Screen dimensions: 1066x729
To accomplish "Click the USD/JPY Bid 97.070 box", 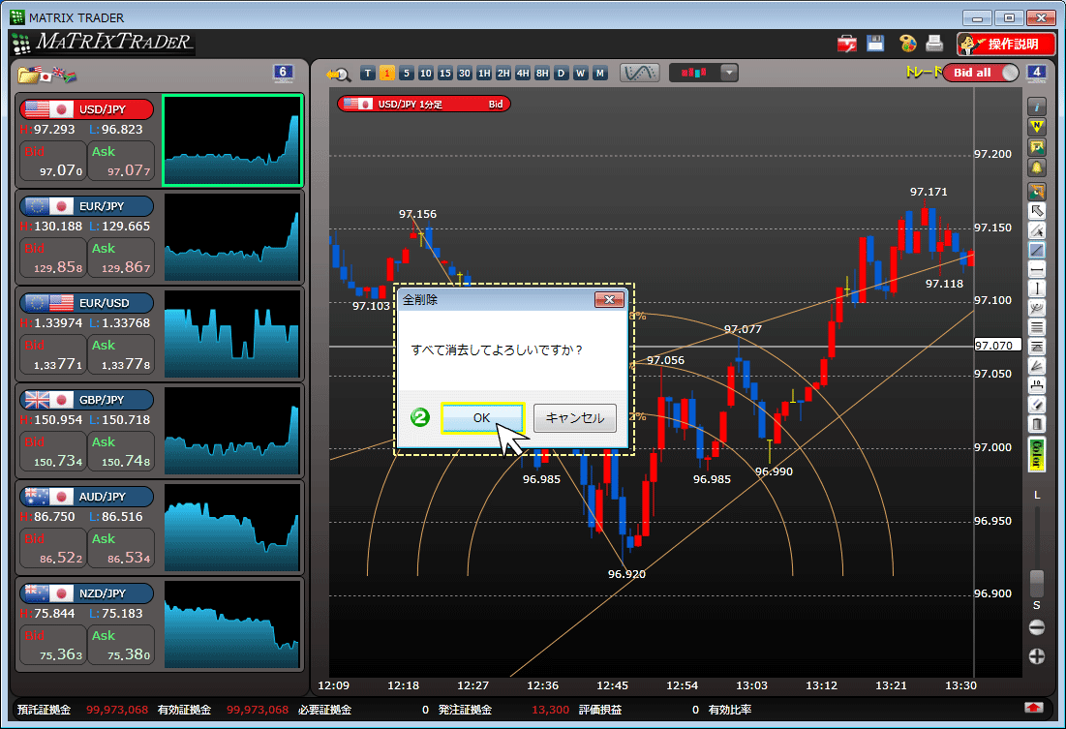I will click(x=53, y=161).
